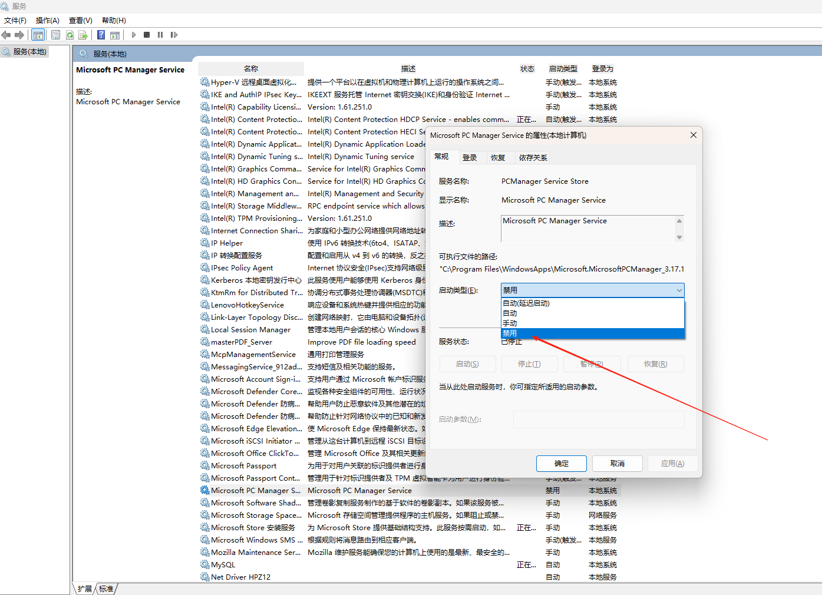Switch to the 依存关系 tab

[533, 157]
